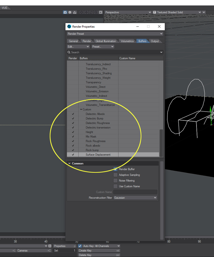Screen dimensions: 214x257
Task: Uncheck render mark for Height buffer
Action: pyautogui.click(x=73, y=132)
